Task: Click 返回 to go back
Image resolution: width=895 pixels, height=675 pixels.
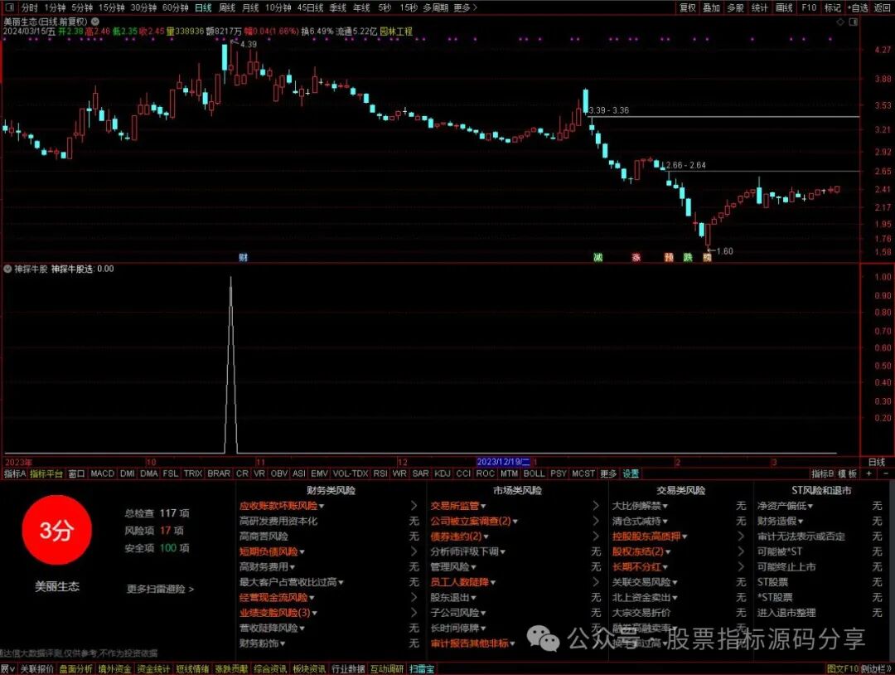Action: coord(882,7)
